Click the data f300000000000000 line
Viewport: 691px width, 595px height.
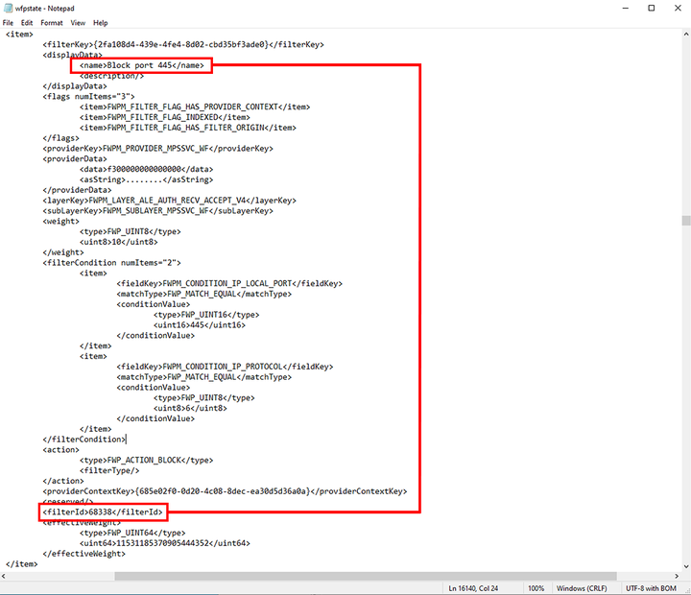[x=146, y=169]
